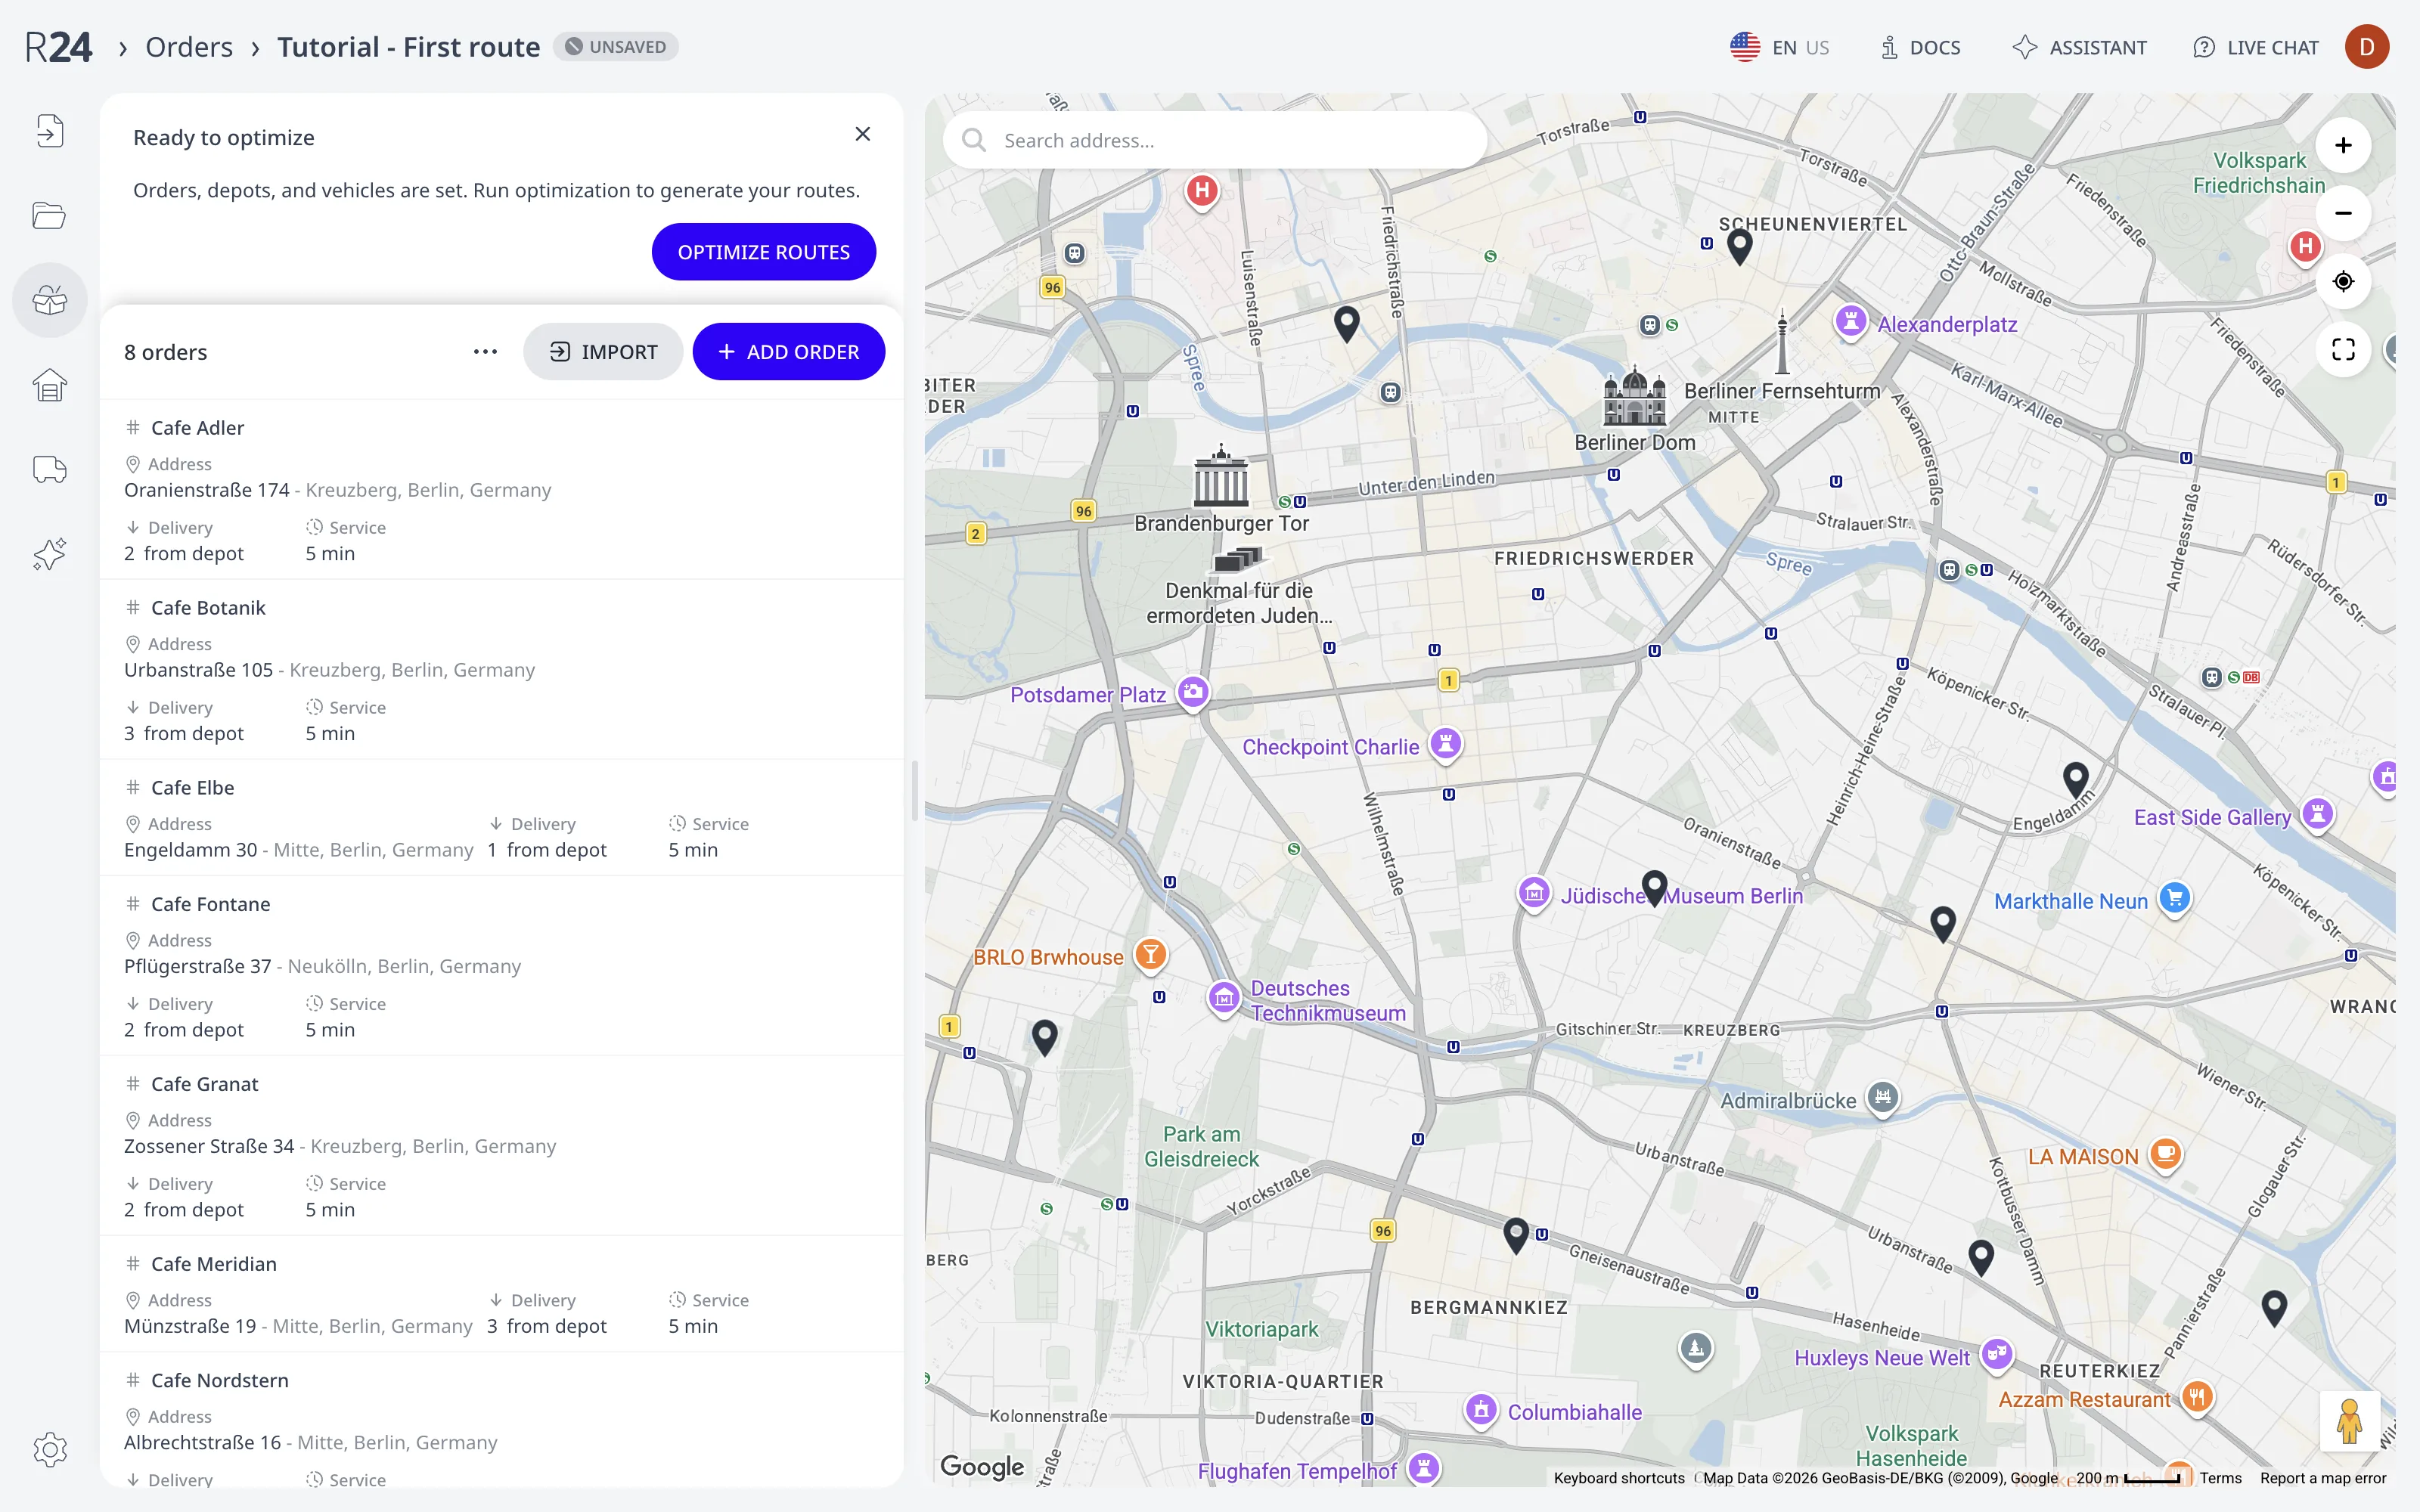This screenshot has width=2420, height=1512.
Task: Click the Search address field
Action: pos(1214,140)
